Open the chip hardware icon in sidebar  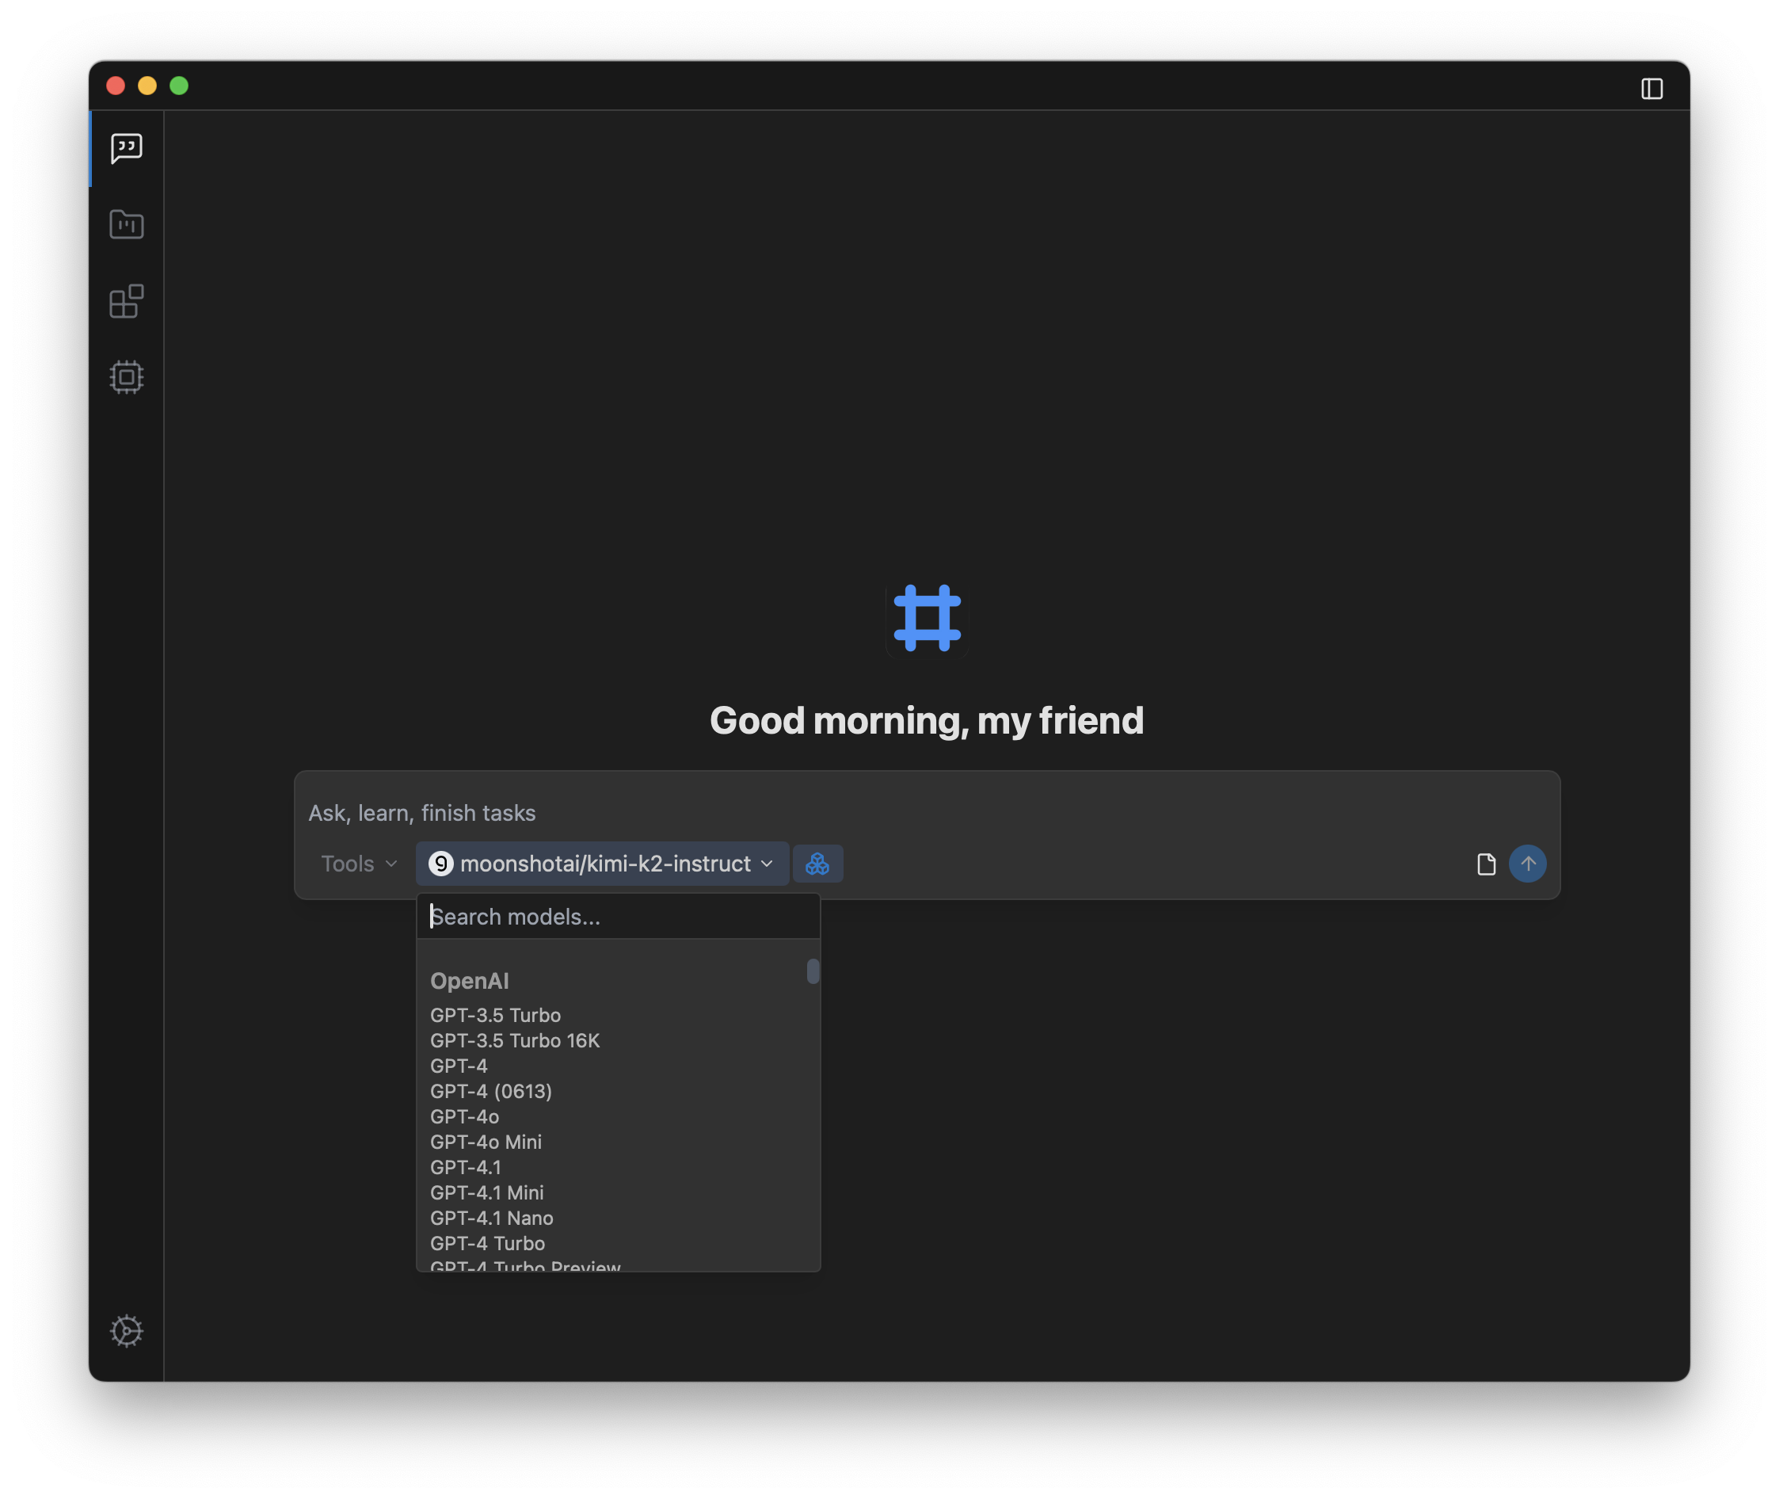pos(127,376)
